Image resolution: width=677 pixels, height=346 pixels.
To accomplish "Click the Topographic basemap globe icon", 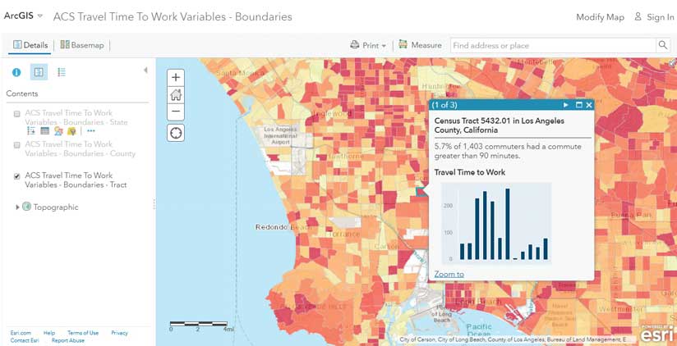I will tap(27, 207).
